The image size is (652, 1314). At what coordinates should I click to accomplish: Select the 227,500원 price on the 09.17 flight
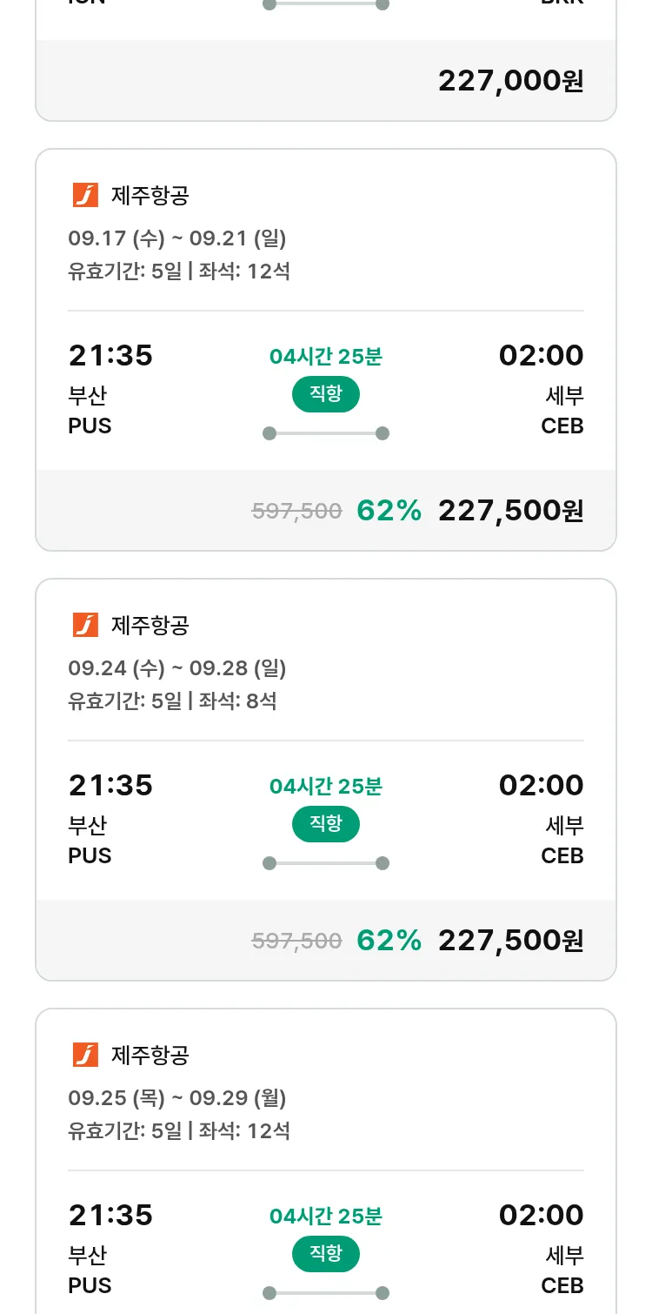510,511
